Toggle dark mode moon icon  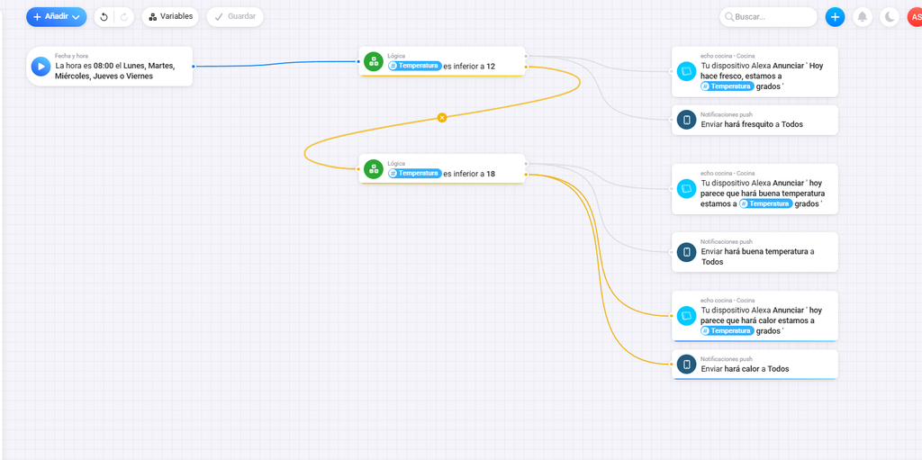890,17
